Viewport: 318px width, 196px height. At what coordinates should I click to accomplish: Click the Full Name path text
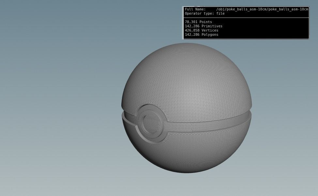[x=262, y=9]
